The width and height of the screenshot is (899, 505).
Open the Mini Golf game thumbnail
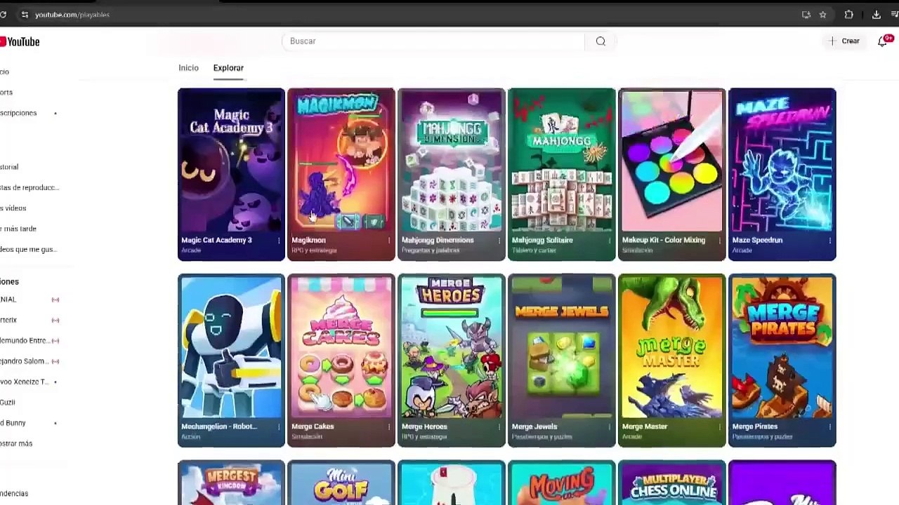pyautogui.click(x=341, y=483)
